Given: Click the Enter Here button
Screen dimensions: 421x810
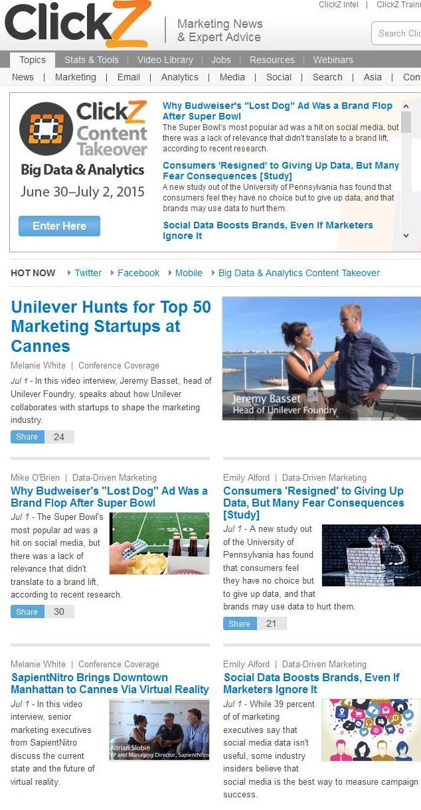Looking at the screenshot, I should (x=59, y=226).
